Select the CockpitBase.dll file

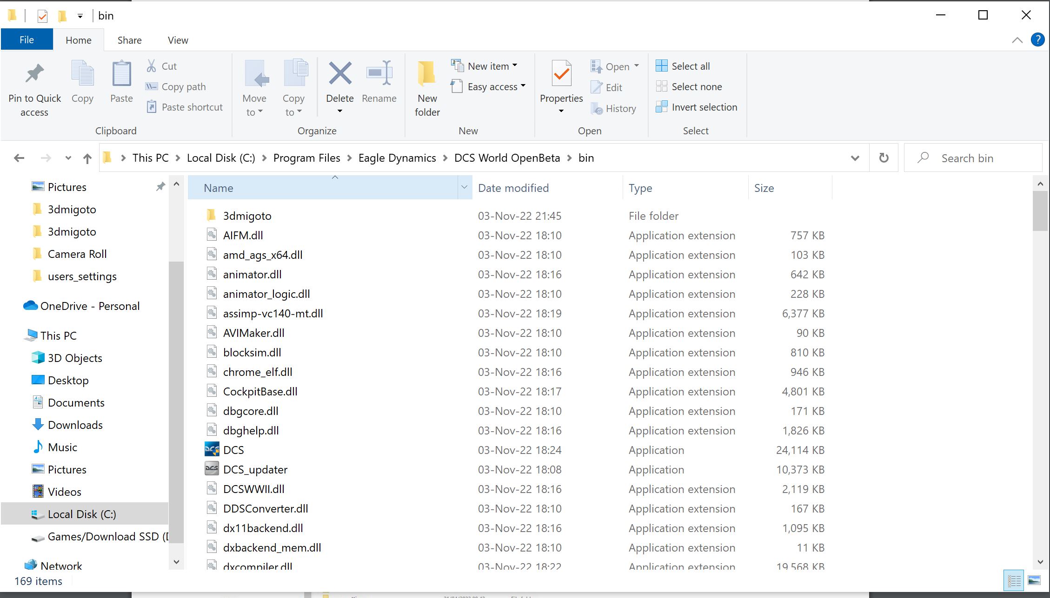point(260,391)
